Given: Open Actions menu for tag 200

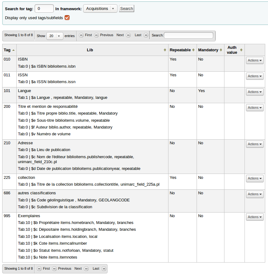Looking at the screenshot, I should 255,108.
